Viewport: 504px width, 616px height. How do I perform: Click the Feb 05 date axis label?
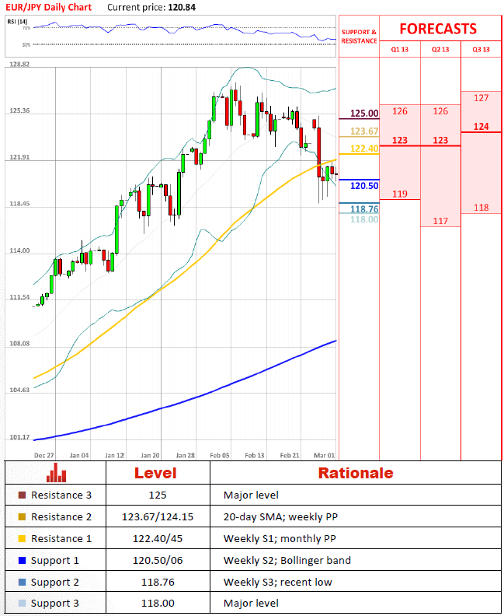[x=220, y=455]
